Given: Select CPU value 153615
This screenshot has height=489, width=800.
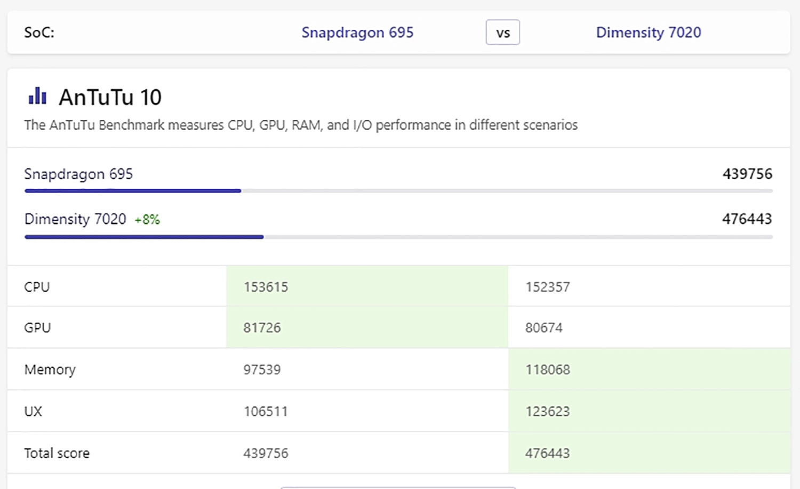Looking at the screenshot, I should click(266, 287).
